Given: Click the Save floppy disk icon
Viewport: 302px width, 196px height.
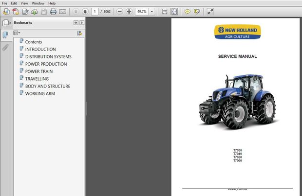Looking at the screenshot, I should click(x=44, y=12).
